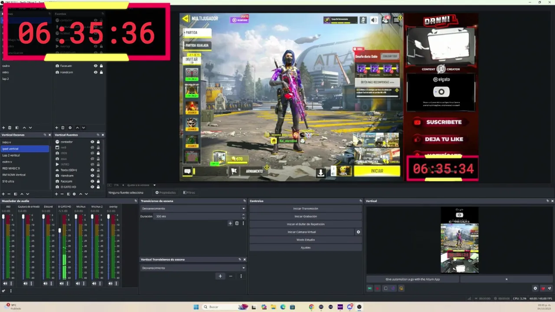Mute the A50 audio channel

coord(5,283)
